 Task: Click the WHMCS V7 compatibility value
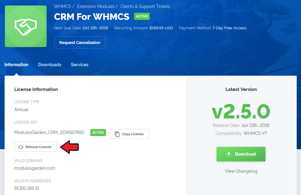pos(255,133)
